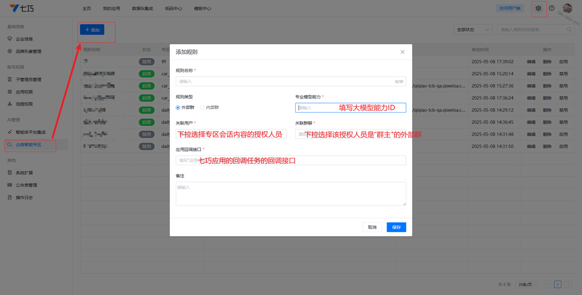Image resolution: width=582 pixels, height=295 pixels.
Task: Click the user avatar in top bar
Action: pos(567,8)
